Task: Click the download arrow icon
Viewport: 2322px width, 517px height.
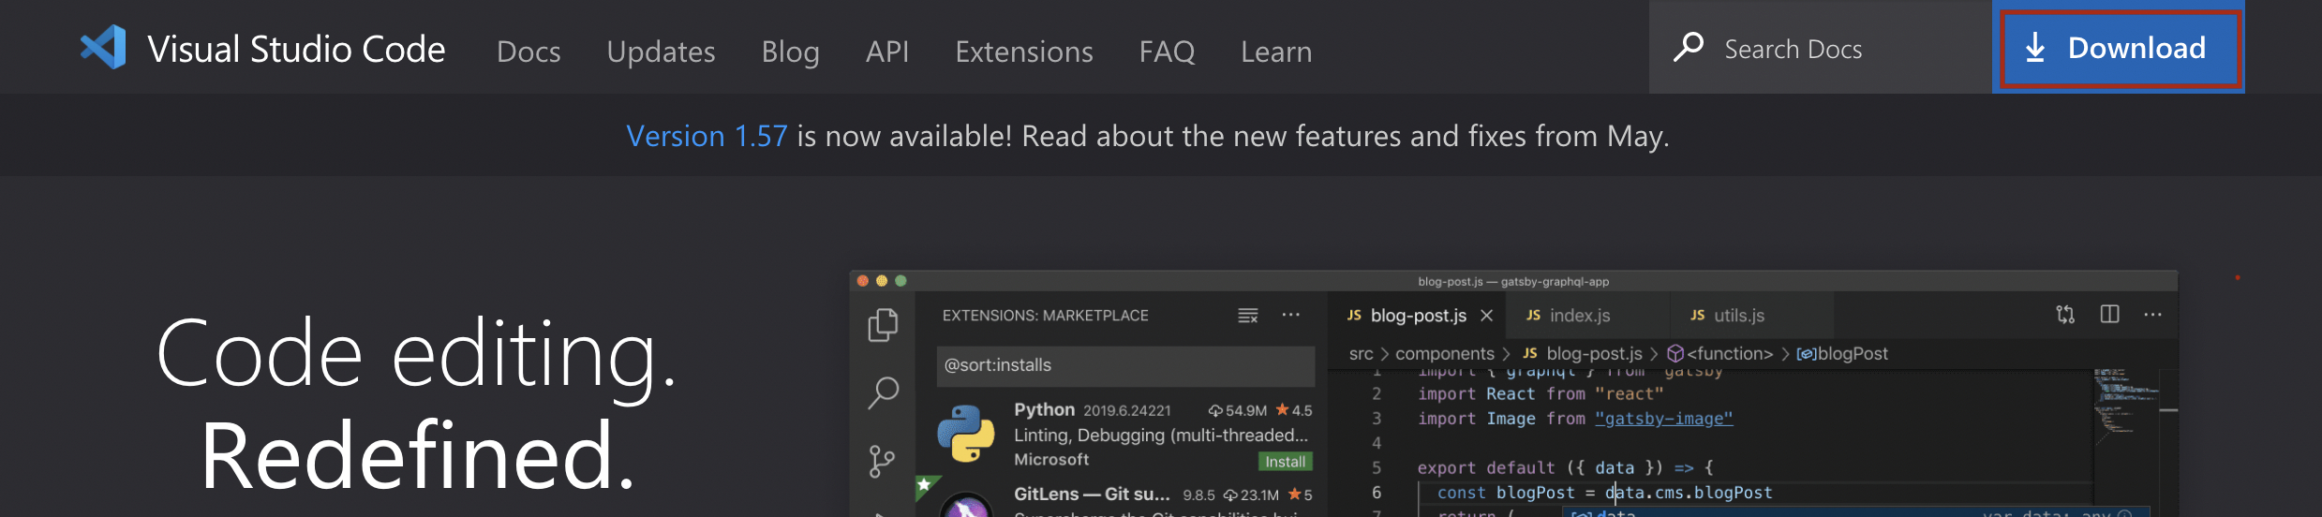Action: (2035, 48)
